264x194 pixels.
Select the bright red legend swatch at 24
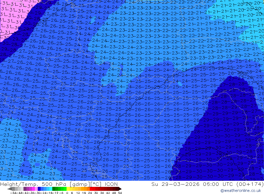click(x=91, y=189)
